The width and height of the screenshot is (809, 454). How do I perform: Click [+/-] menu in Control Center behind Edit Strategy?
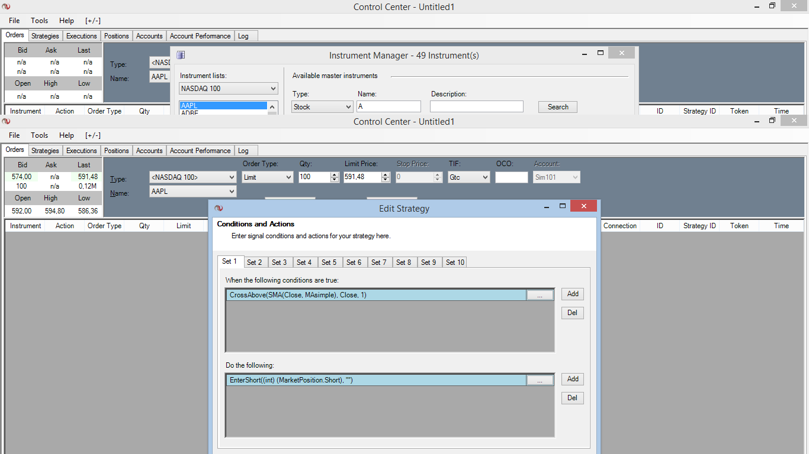[x=93, y=135]
